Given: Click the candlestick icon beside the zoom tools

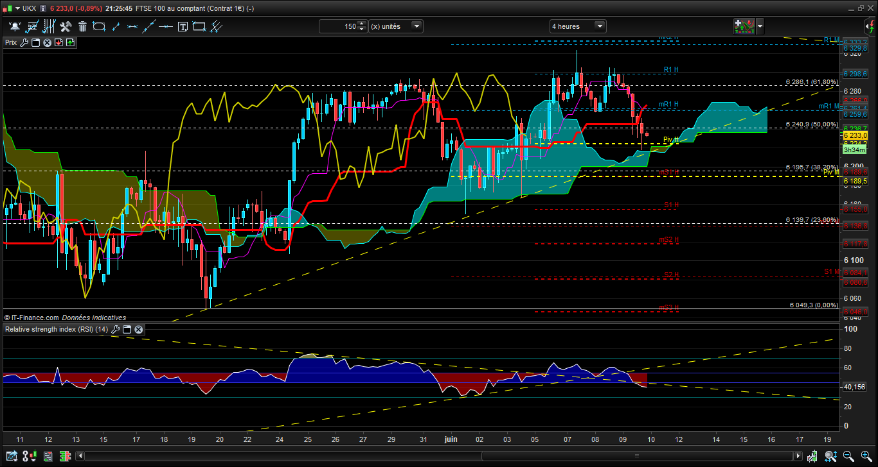Looking at the screenshot, I should tap(813, 456).
